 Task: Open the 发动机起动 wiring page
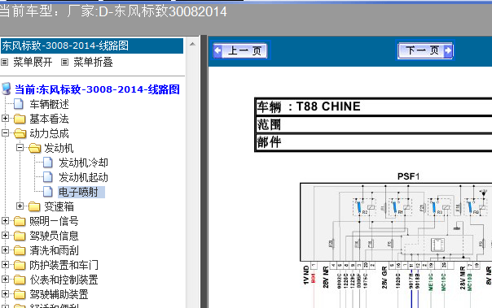tap(83, 177)
